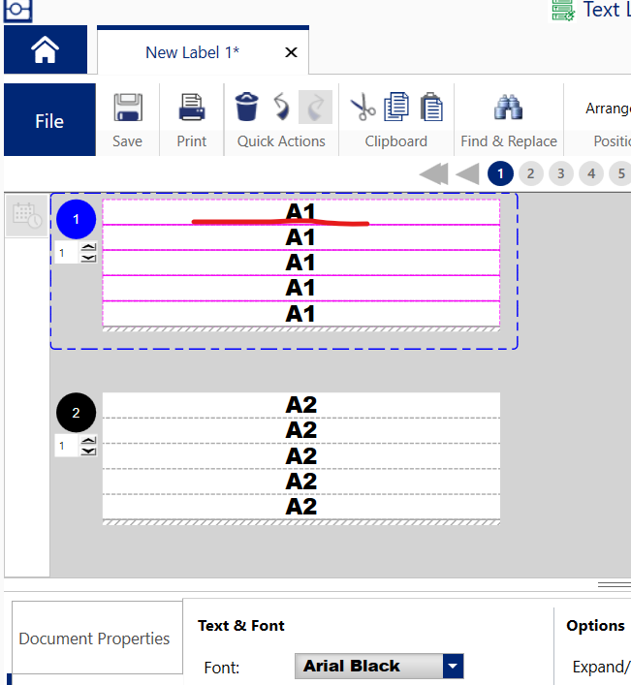
Task: Click the copies field of label 1
Action: pos(67,253)
